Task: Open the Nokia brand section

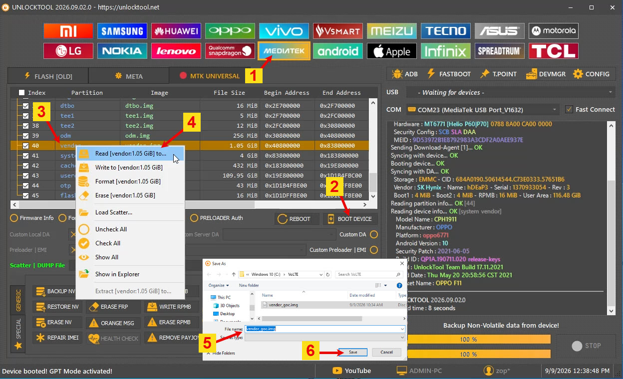Action: pyautogui.click(x=122, y=51)
